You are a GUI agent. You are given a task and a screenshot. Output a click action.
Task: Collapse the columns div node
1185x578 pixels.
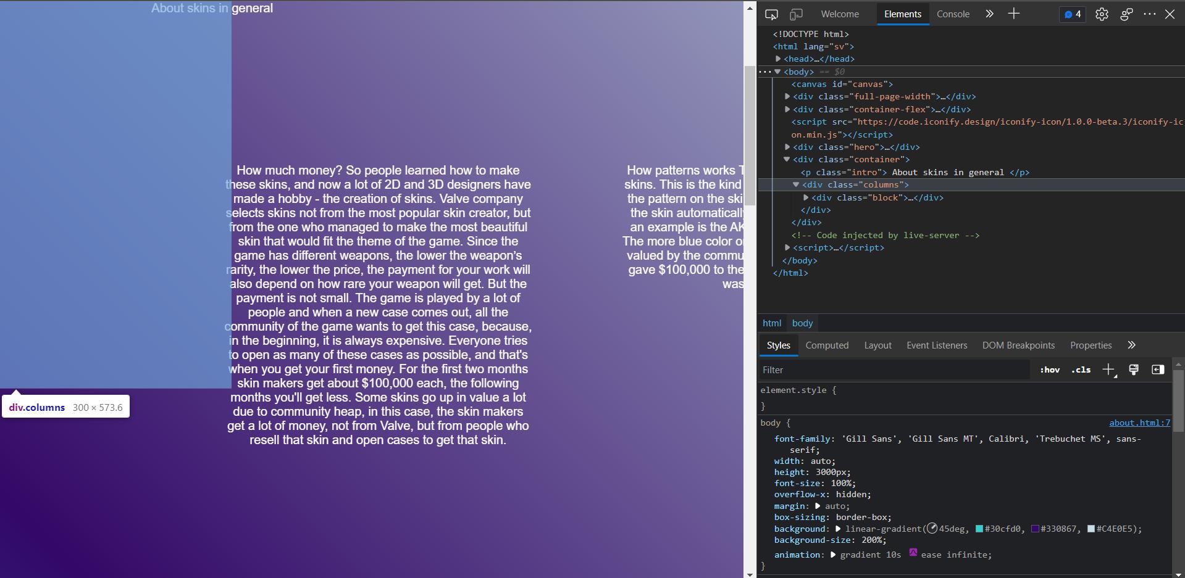(797, 184)
